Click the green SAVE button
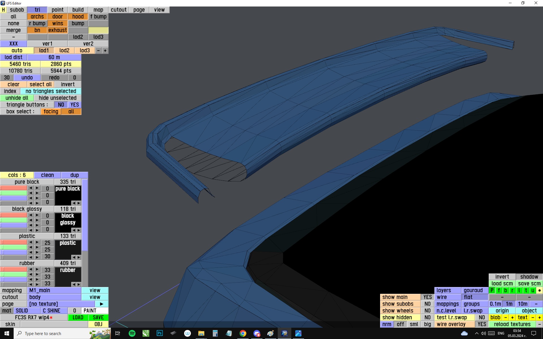543x339 pixels. (98, 318)
